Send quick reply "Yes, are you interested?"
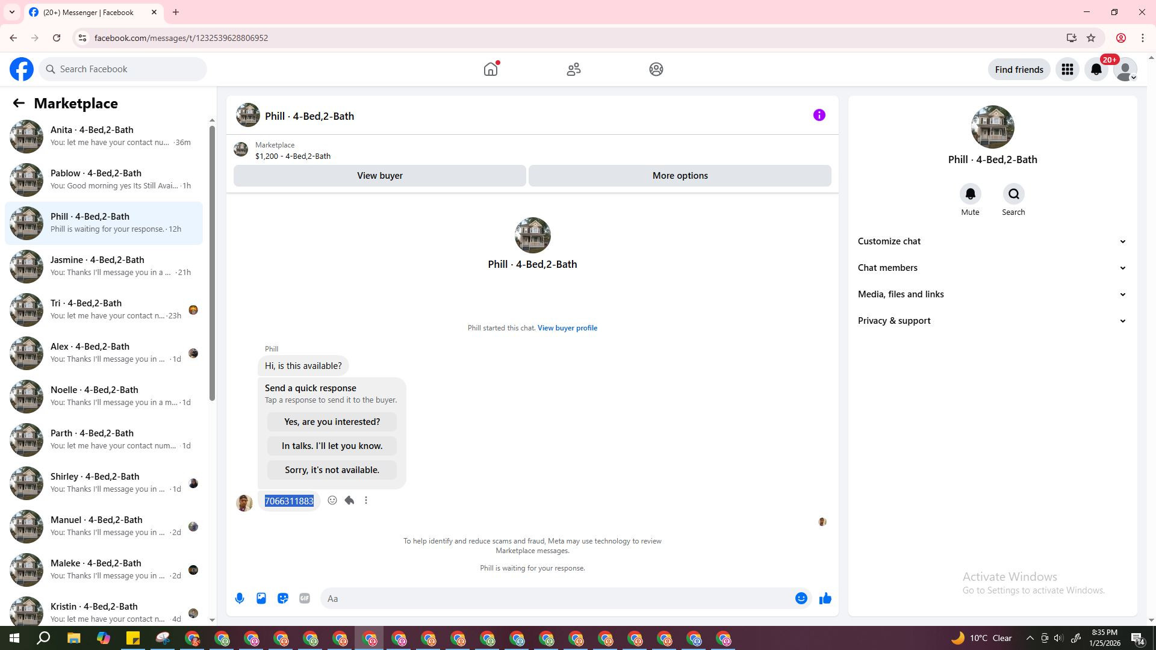The height and width of the screenshot is (650, 1156). point(332,422)
